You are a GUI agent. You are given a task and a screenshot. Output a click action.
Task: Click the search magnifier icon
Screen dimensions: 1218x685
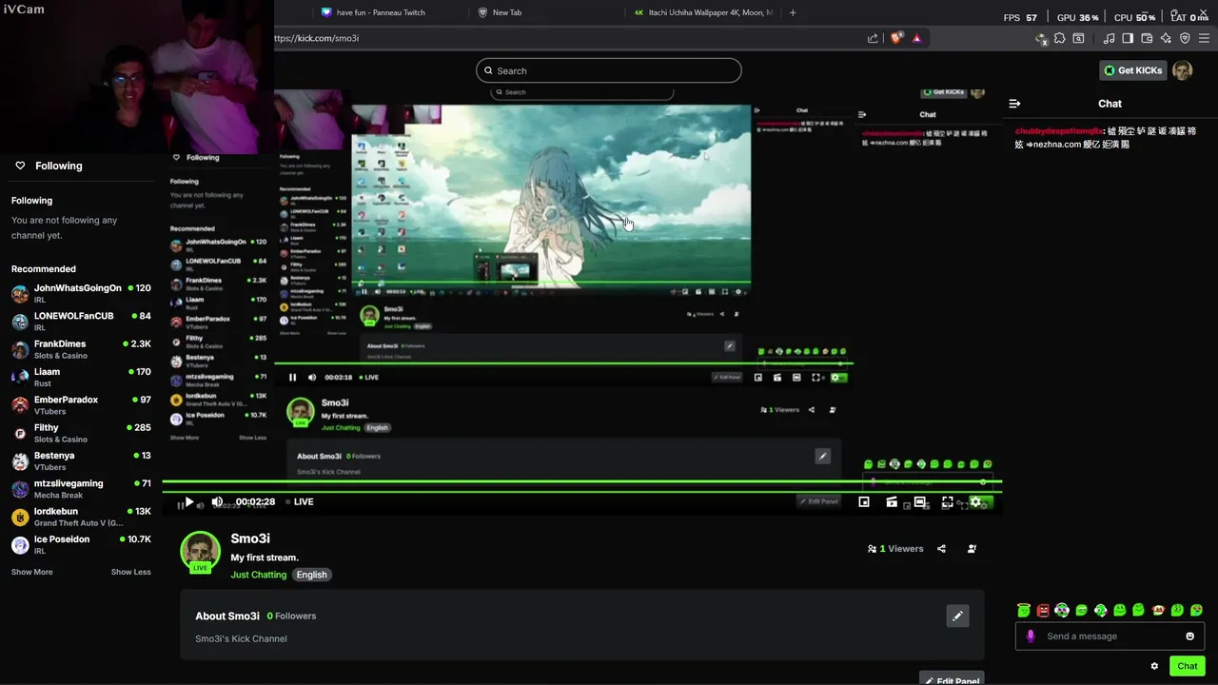[489, 70]
